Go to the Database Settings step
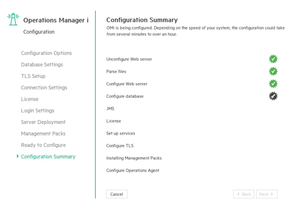Screen dimensions: 290x209 coord(42,64)
